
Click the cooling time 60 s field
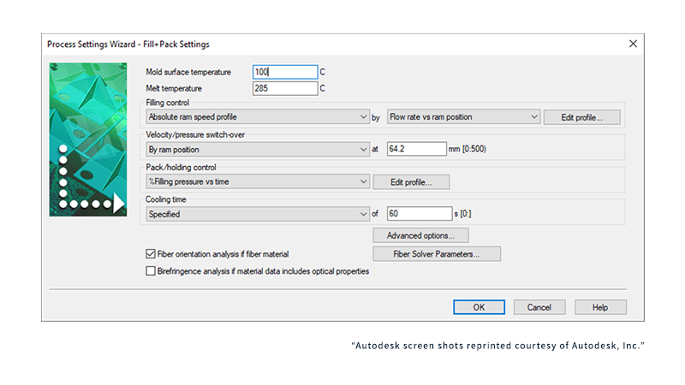(x=420, y=213)
